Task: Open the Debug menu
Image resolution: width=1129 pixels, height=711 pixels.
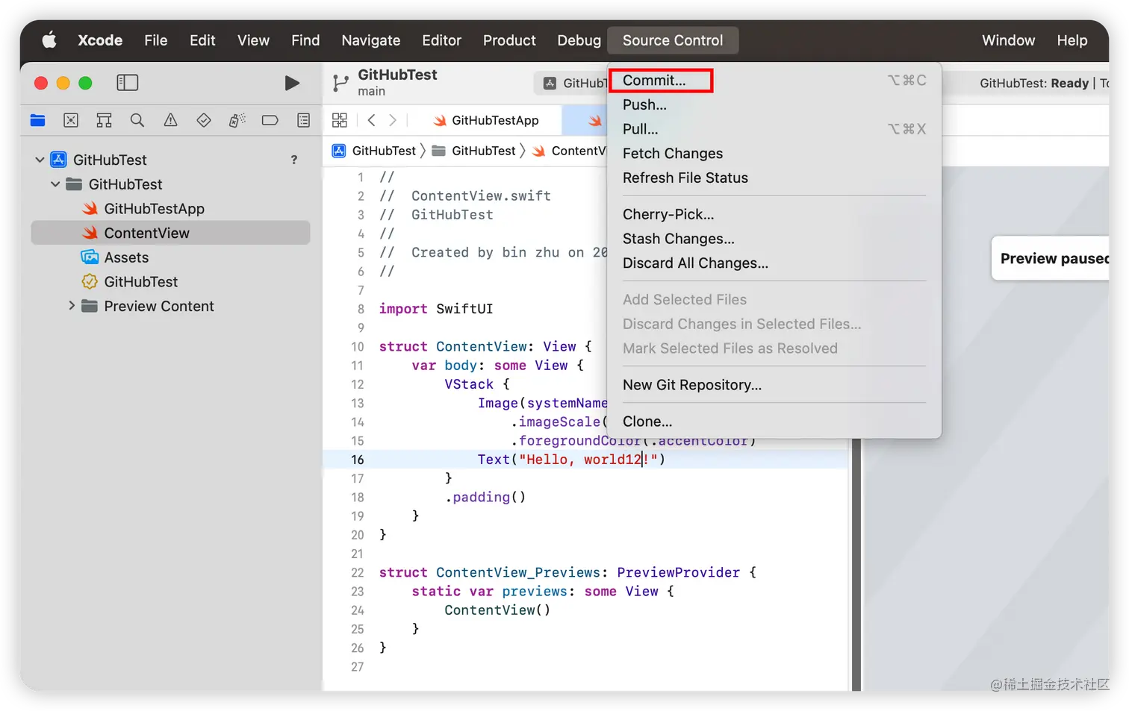Action: coord(579,40)
